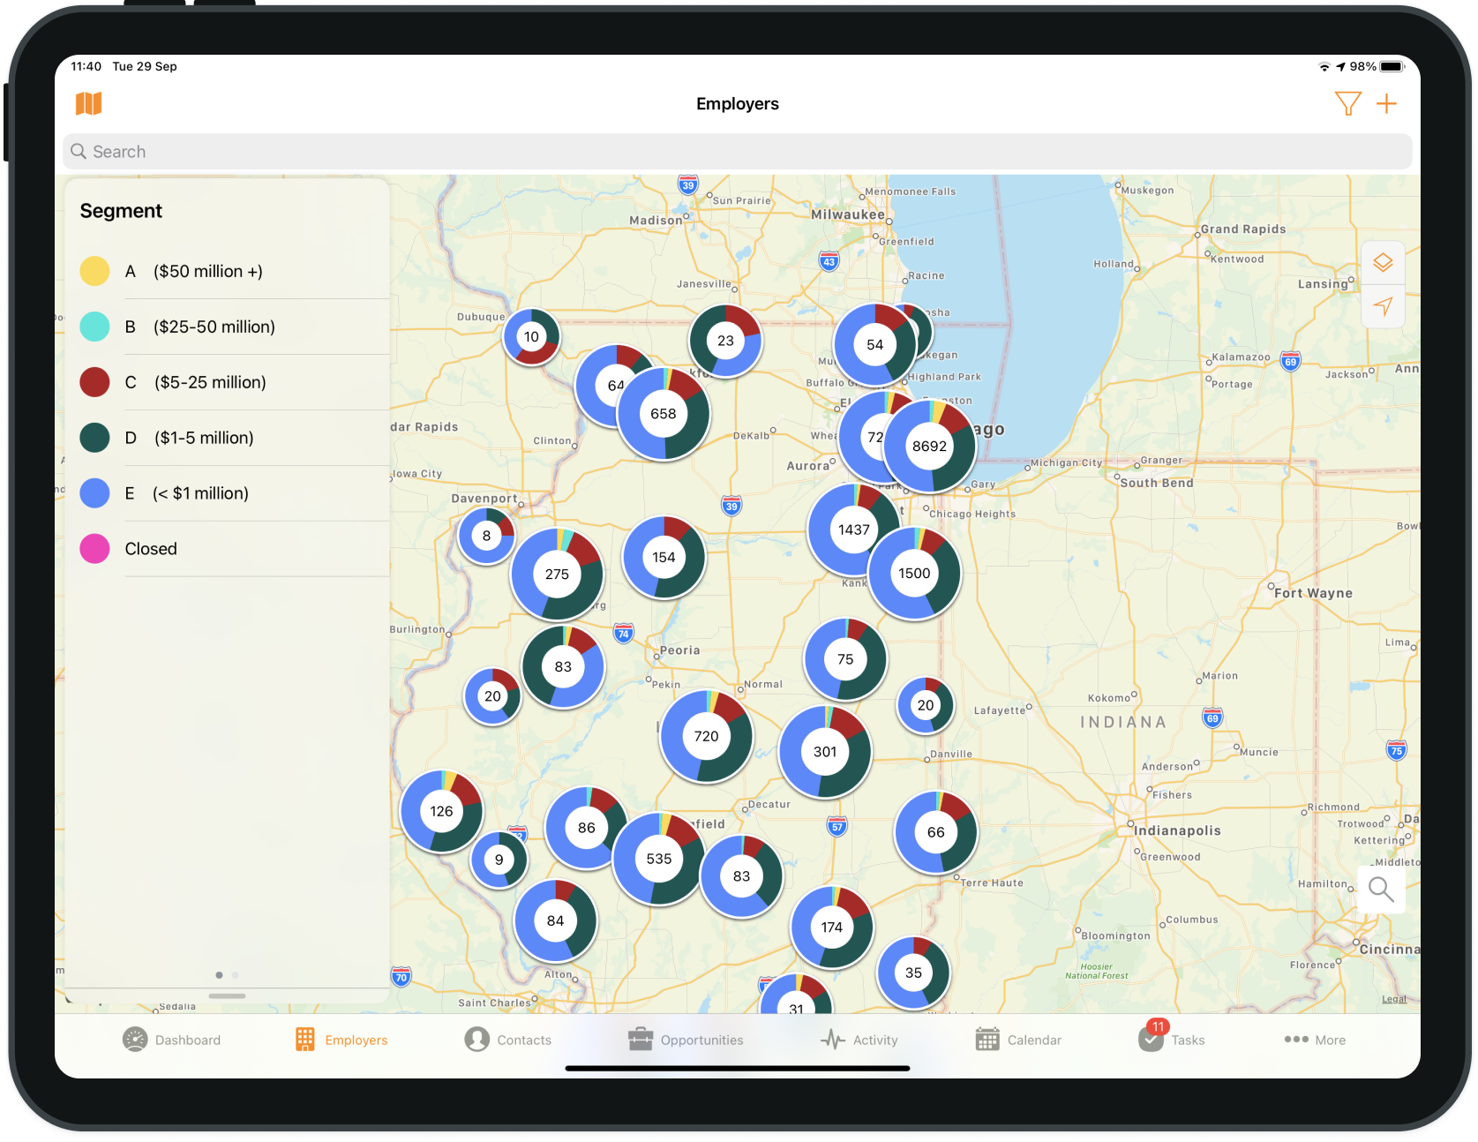Open the Dashboard tab
Screen dimensions: 1478x1142
pyautogui.click(x=171, y=1040)
